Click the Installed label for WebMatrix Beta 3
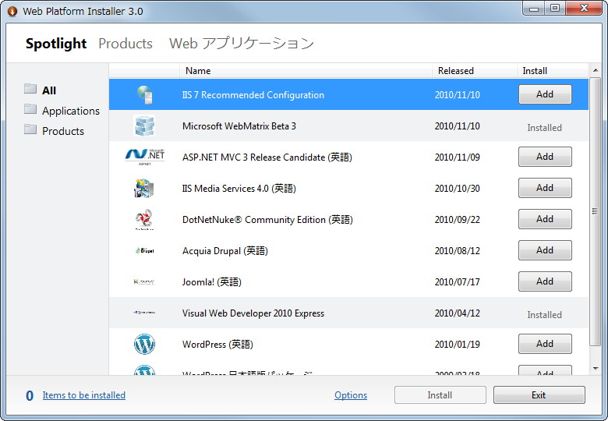The image size is (608, 421). pos(544,128)
